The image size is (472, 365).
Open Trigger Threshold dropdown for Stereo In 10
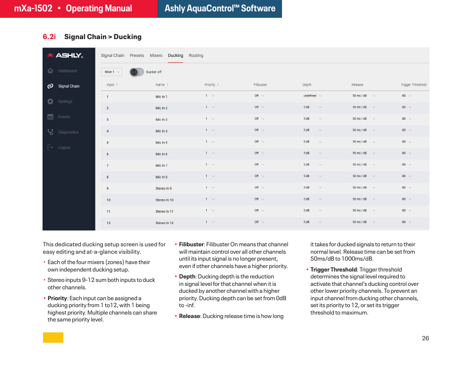coord(406,199)
